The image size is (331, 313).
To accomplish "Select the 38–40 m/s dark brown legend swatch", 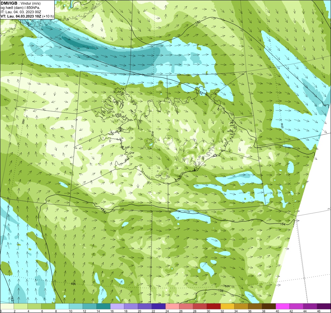I will (269, 306).
